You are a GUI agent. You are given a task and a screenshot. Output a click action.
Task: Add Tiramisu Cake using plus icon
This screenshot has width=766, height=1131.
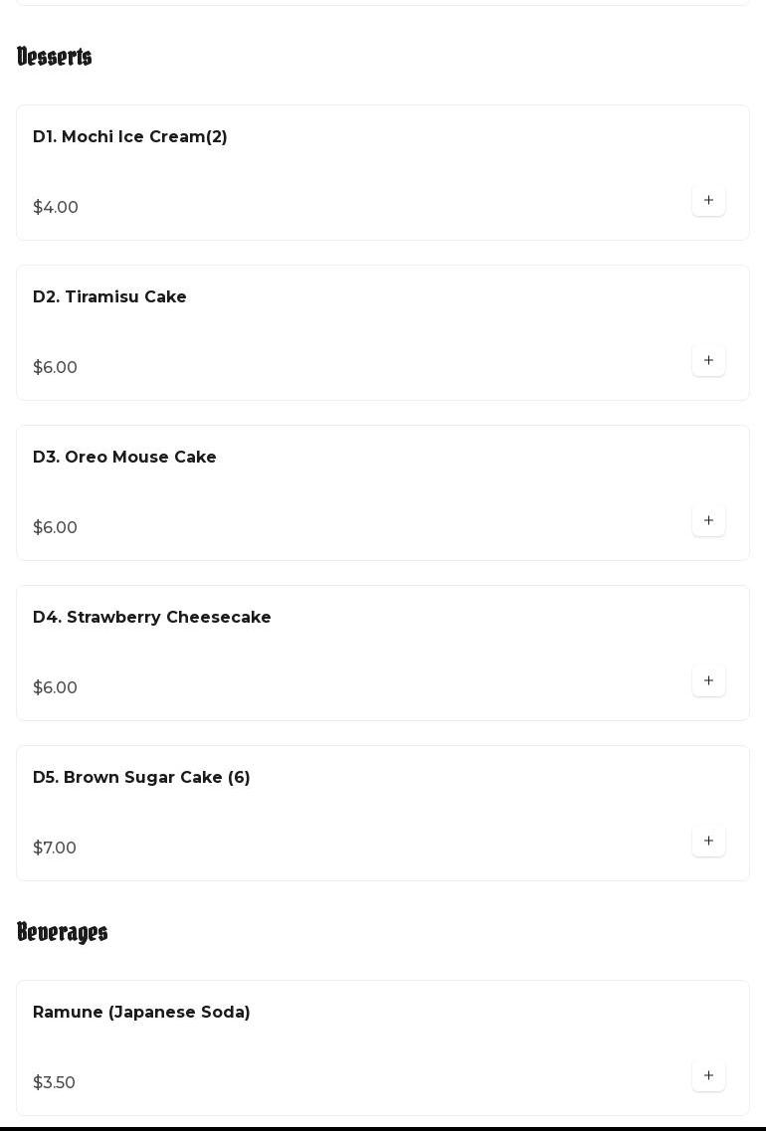(708, 361)
